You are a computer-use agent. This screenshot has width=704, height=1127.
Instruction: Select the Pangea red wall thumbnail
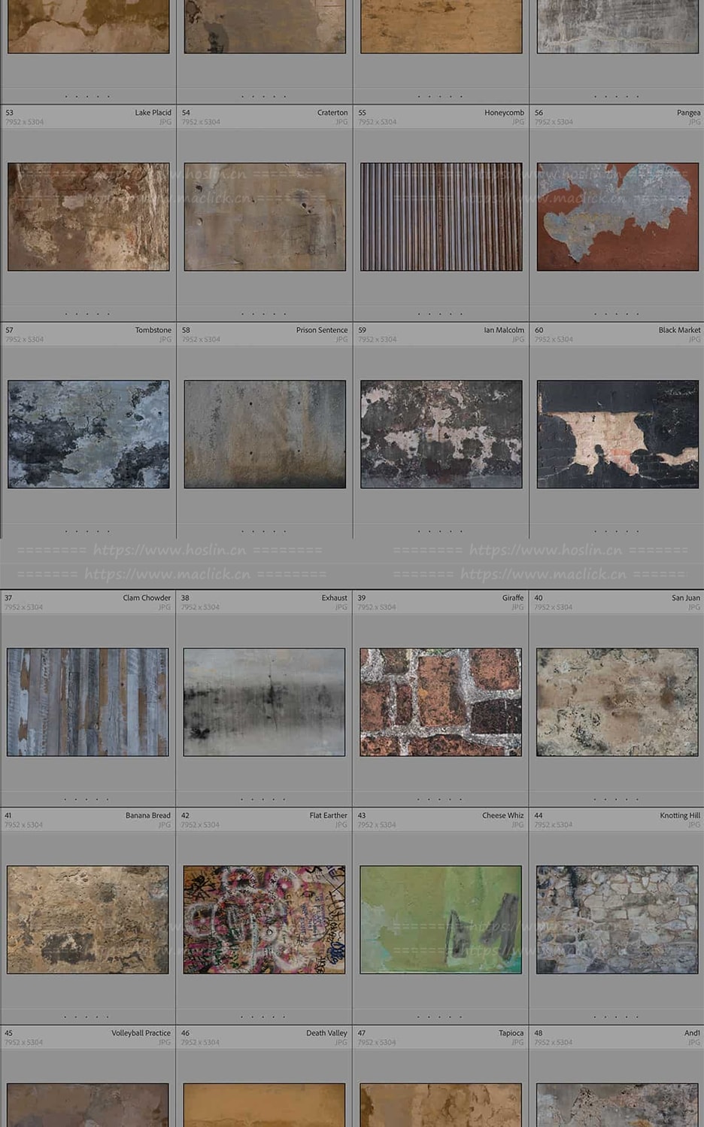618,217
